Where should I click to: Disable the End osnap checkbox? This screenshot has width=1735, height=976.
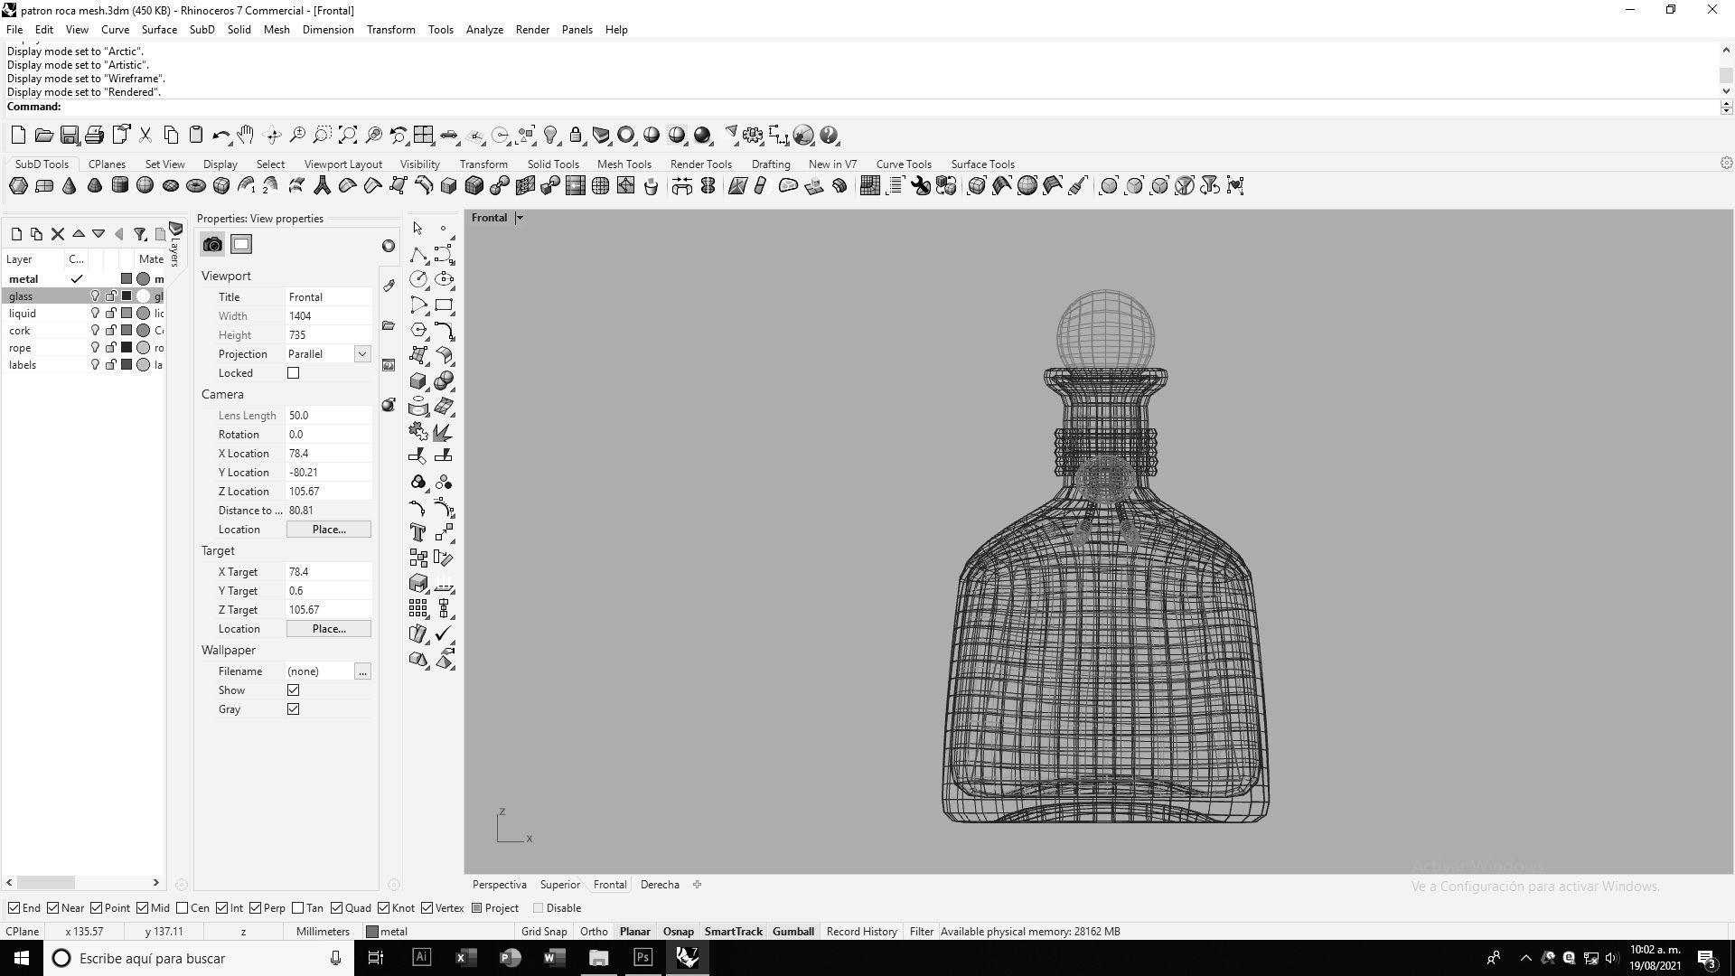click(14, 908)
